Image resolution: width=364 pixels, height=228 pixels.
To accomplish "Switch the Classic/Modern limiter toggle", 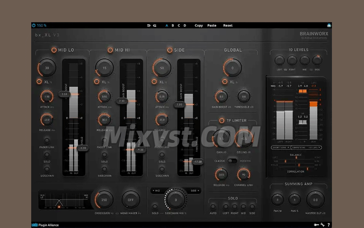I will click(x=232, y=161).
